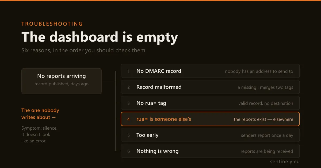
Task: Click 'Symptom: silence.' description text
Action: click(x=39, y=128)
